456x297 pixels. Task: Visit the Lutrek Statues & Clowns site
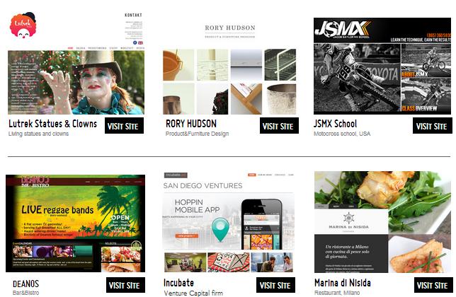[124, 126]
